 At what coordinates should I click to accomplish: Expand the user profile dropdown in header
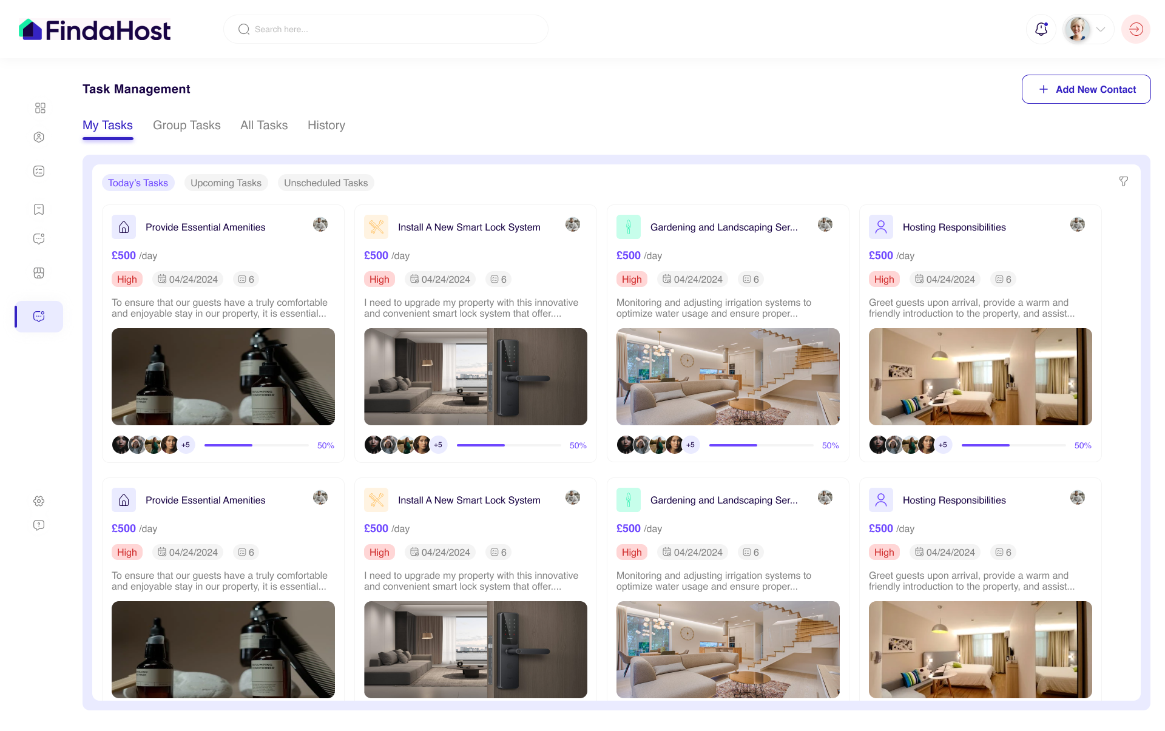pyautogui.click(x=1099, y=30)
